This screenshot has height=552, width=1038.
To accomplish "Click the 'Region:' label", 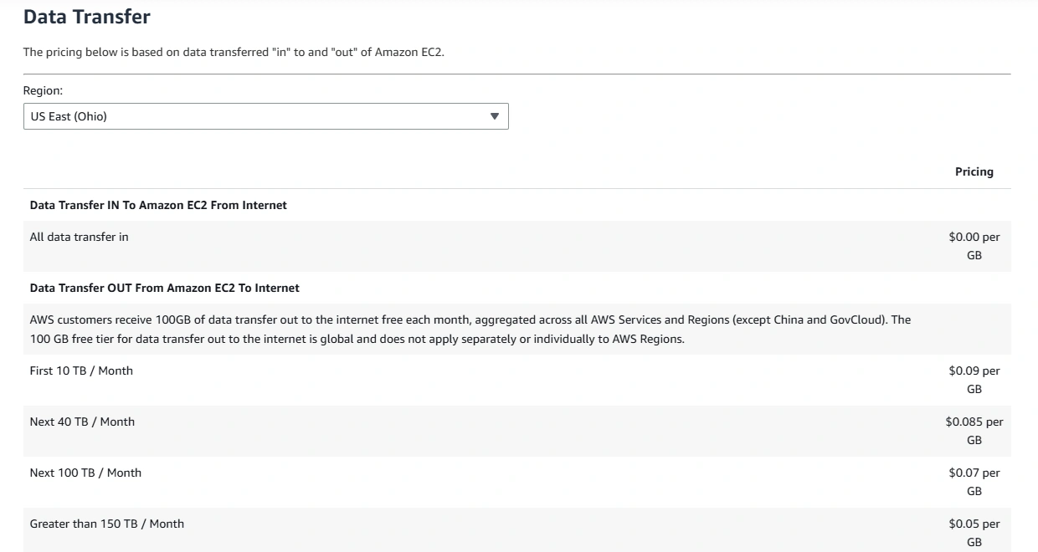I will click(43, 90).
